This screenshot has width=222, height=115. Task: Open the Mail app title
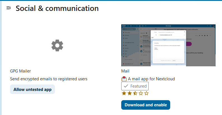tap(125, 71)
